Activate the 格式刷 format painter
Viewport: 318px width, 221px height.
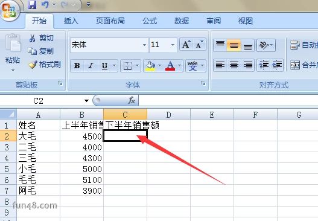click(x=45, y=65)
